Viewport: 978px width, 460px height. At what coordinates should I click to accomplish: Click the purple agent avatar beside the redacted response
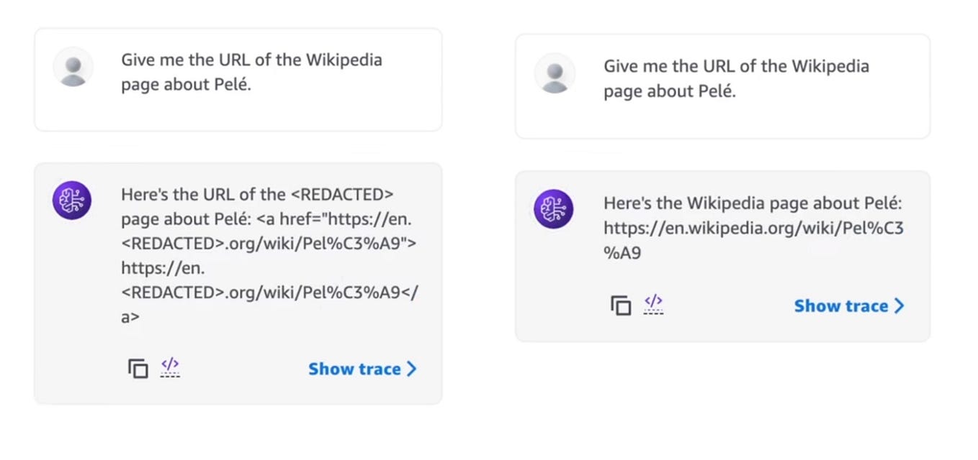point(72,201)
